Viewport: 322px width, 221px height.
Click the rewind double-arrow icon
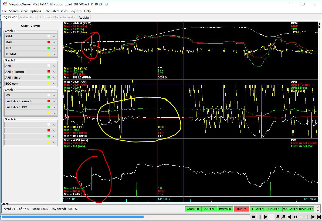[x=295, y=217]
